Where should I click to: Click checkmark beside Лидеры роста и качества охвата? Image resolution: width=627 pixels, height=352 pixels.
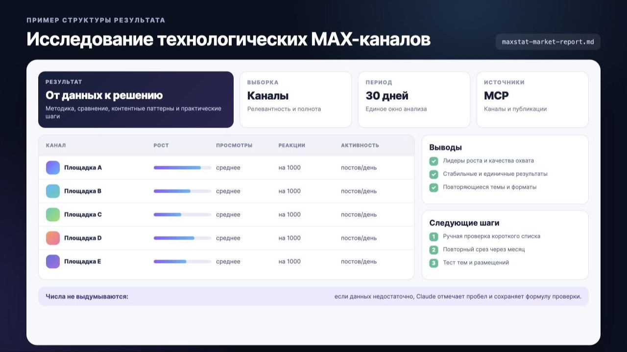point(434,161)
